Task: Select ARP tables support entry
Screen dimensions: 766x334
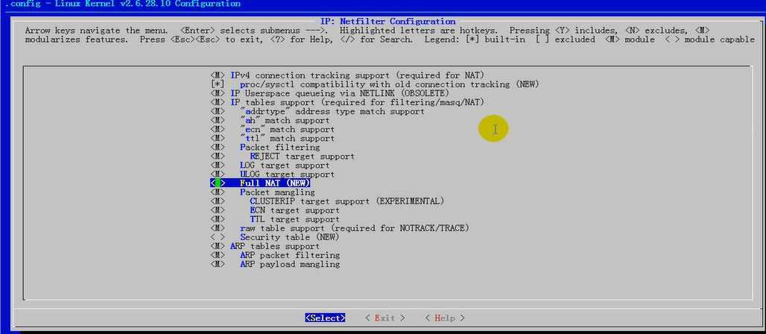Action: point(275,246)
